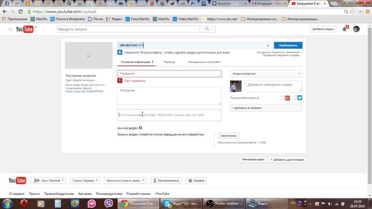Image resolution: width=372 pixels, height=209 pixels.
Task: Click the Свой значок button
Action: pos(228,136)
